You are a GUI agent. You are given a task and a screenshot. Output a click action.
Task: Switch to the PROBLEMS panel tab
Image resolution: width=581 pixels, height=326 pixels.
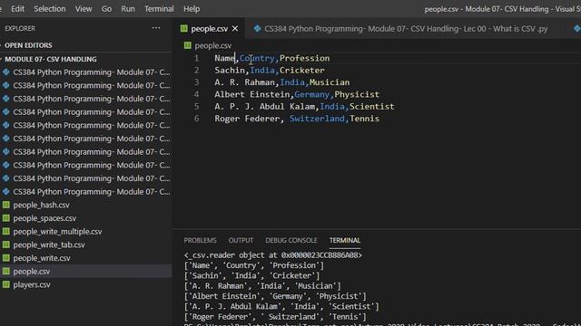[200, 240]
